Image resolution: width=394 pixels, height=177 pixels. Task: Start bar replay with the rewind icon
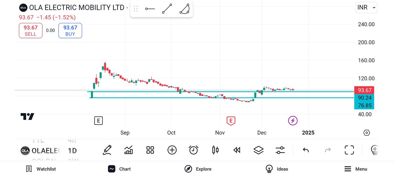(237, 150)
